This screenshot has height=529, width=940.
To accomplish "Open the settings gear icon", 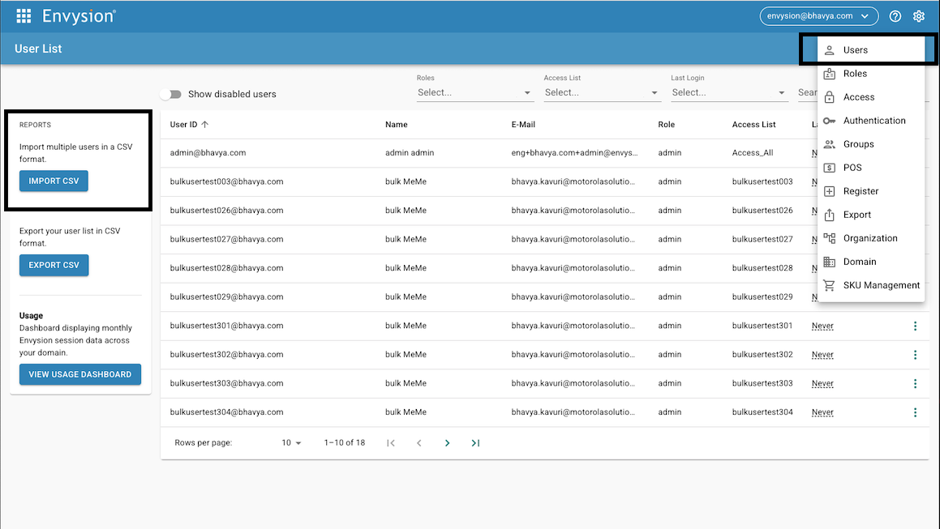I will tap(919, 15).
